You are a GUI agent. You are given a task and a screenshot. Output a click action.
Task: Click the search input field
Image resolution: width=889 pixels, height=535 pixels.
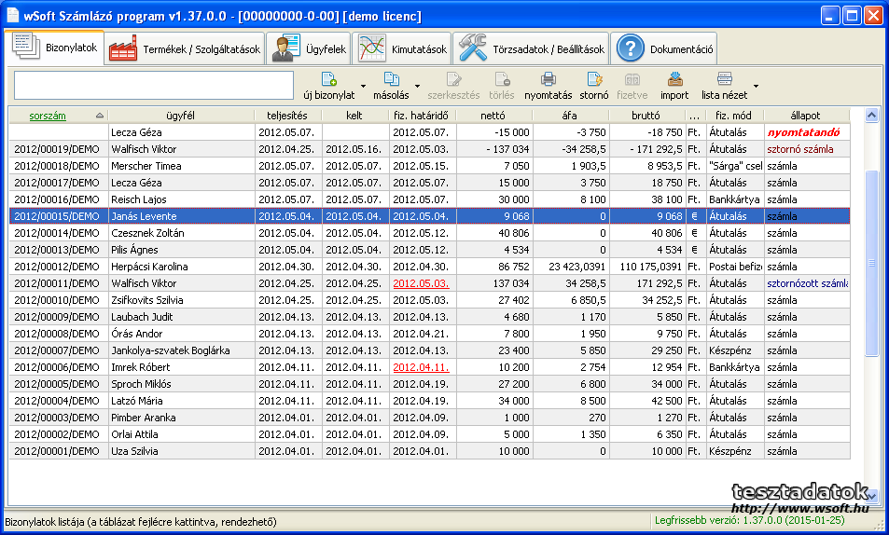(154, 85)
